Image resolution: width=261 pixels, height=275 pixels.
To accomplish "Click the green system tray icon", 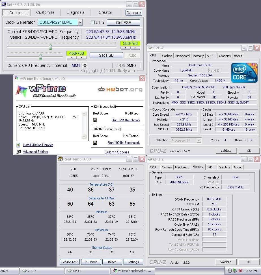I will click(x=235, y=270).
